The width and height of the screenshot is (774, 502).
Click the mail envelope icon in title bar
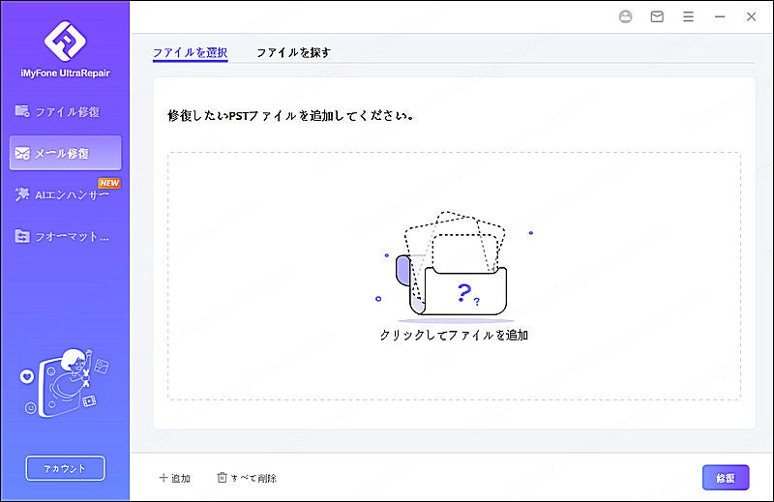657,16
